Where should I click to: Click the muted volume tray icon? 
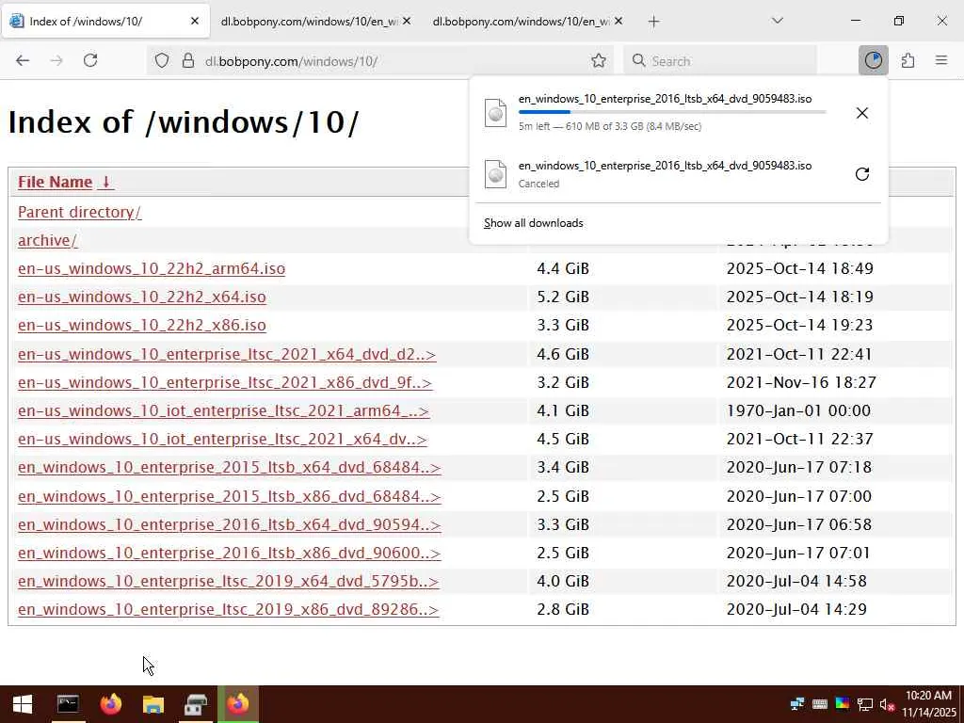pos(887,704)
